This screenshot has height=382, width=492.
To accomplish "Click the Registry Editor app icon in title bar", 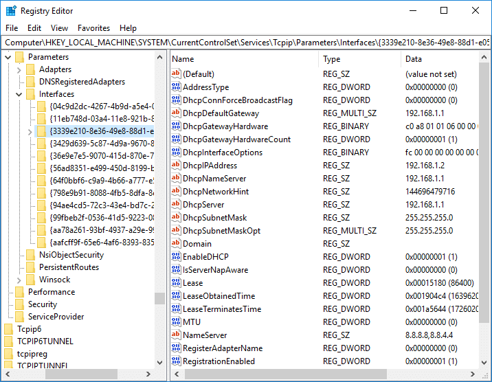I will pyautogui.click(x=11, y=10).
